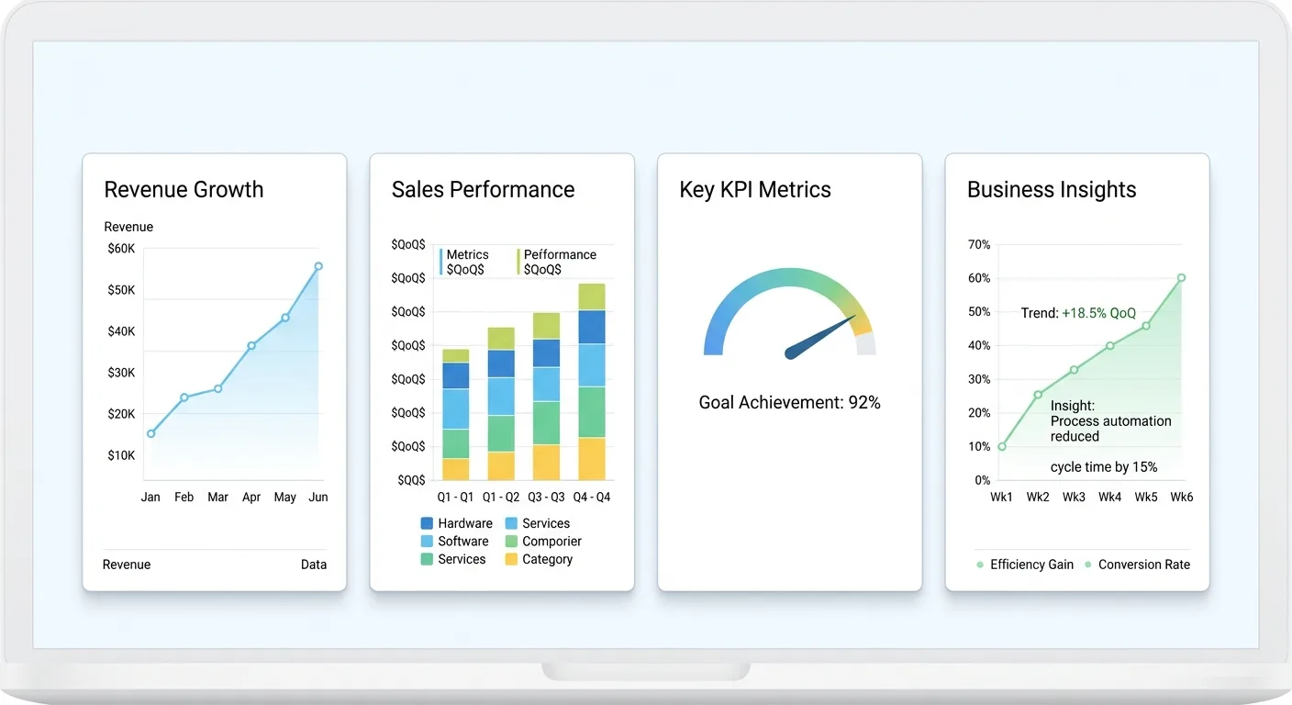Select the Mar label on the month axis
Screen dimensions: 1292x705
(217, 497)
